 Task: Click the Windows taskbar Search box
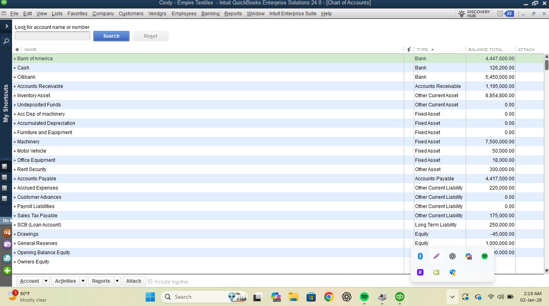(205, 297)
